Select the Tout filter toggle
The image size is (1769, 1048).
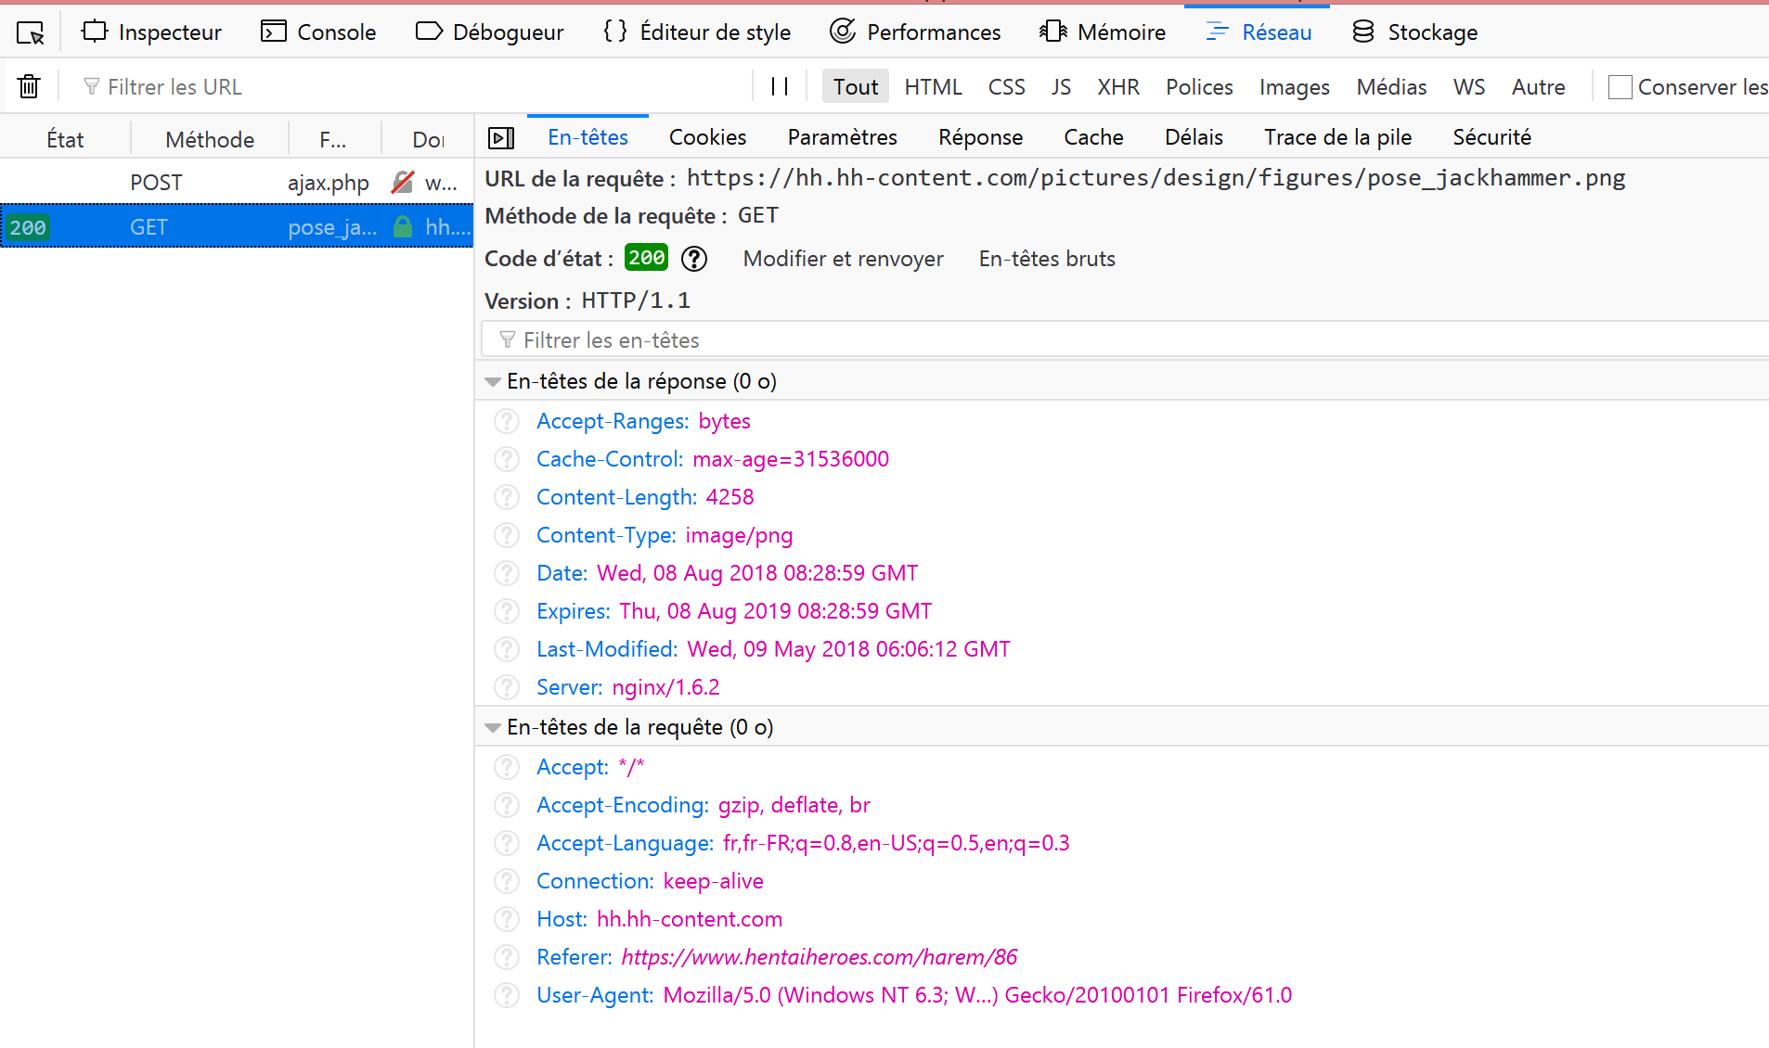point(855,87)
